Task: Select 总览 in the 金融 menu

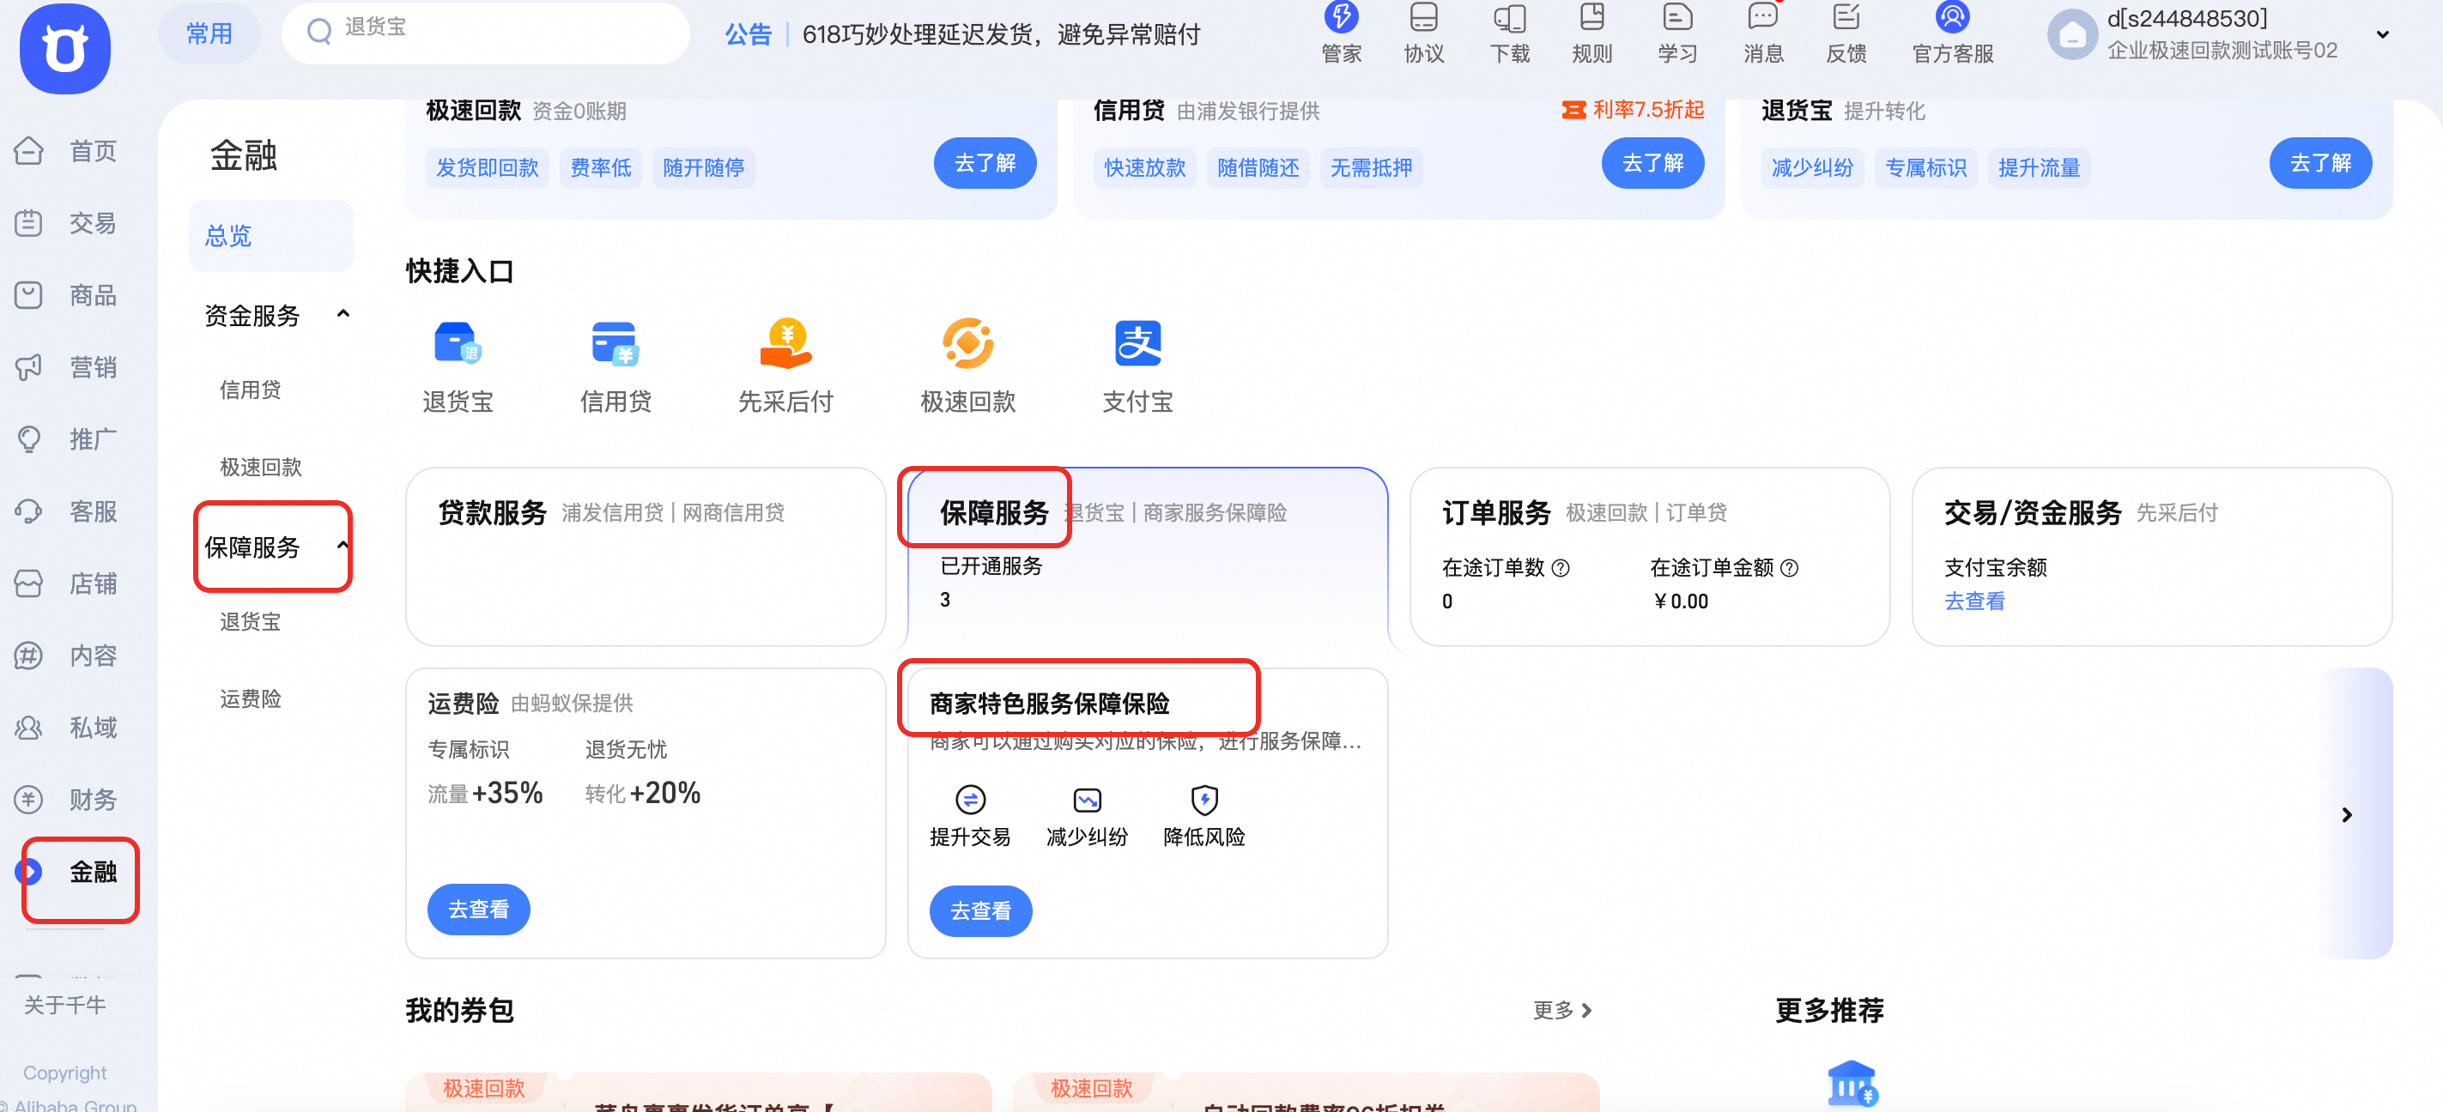Action: (227, 236)
